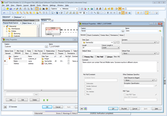The width and height of the screenshot is (167, 116).
Task: Click the Add button left of Edit
Action: click(11, 100)
